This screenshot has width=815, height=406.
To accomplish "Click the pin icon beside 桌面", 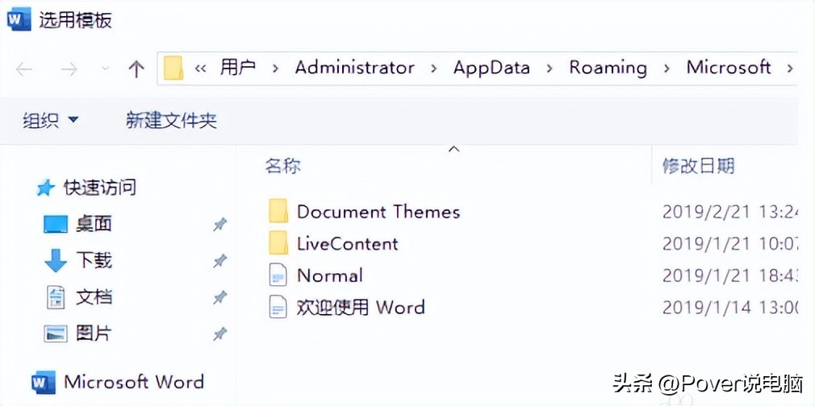I will pos(220,224).
